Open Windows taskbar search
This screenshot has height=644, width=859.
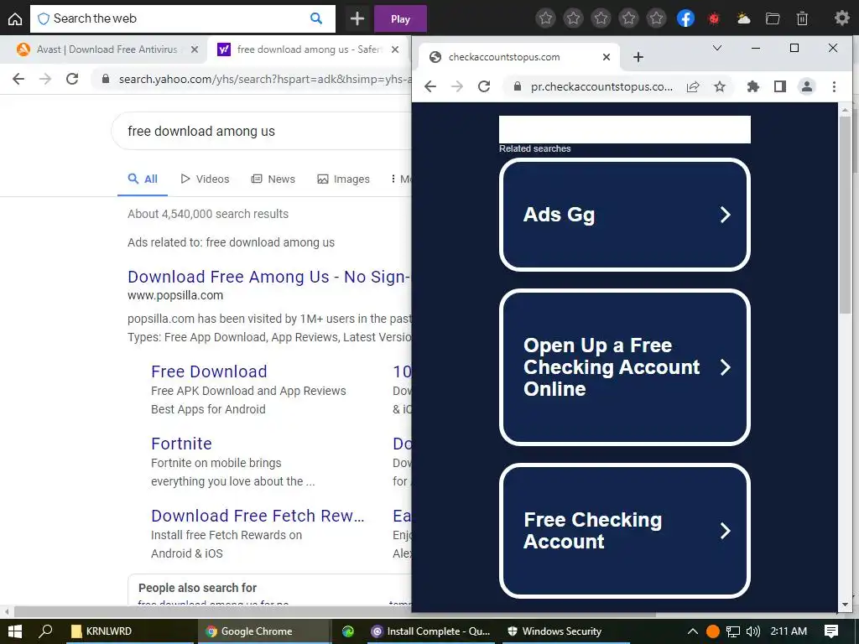coord(45,631)
